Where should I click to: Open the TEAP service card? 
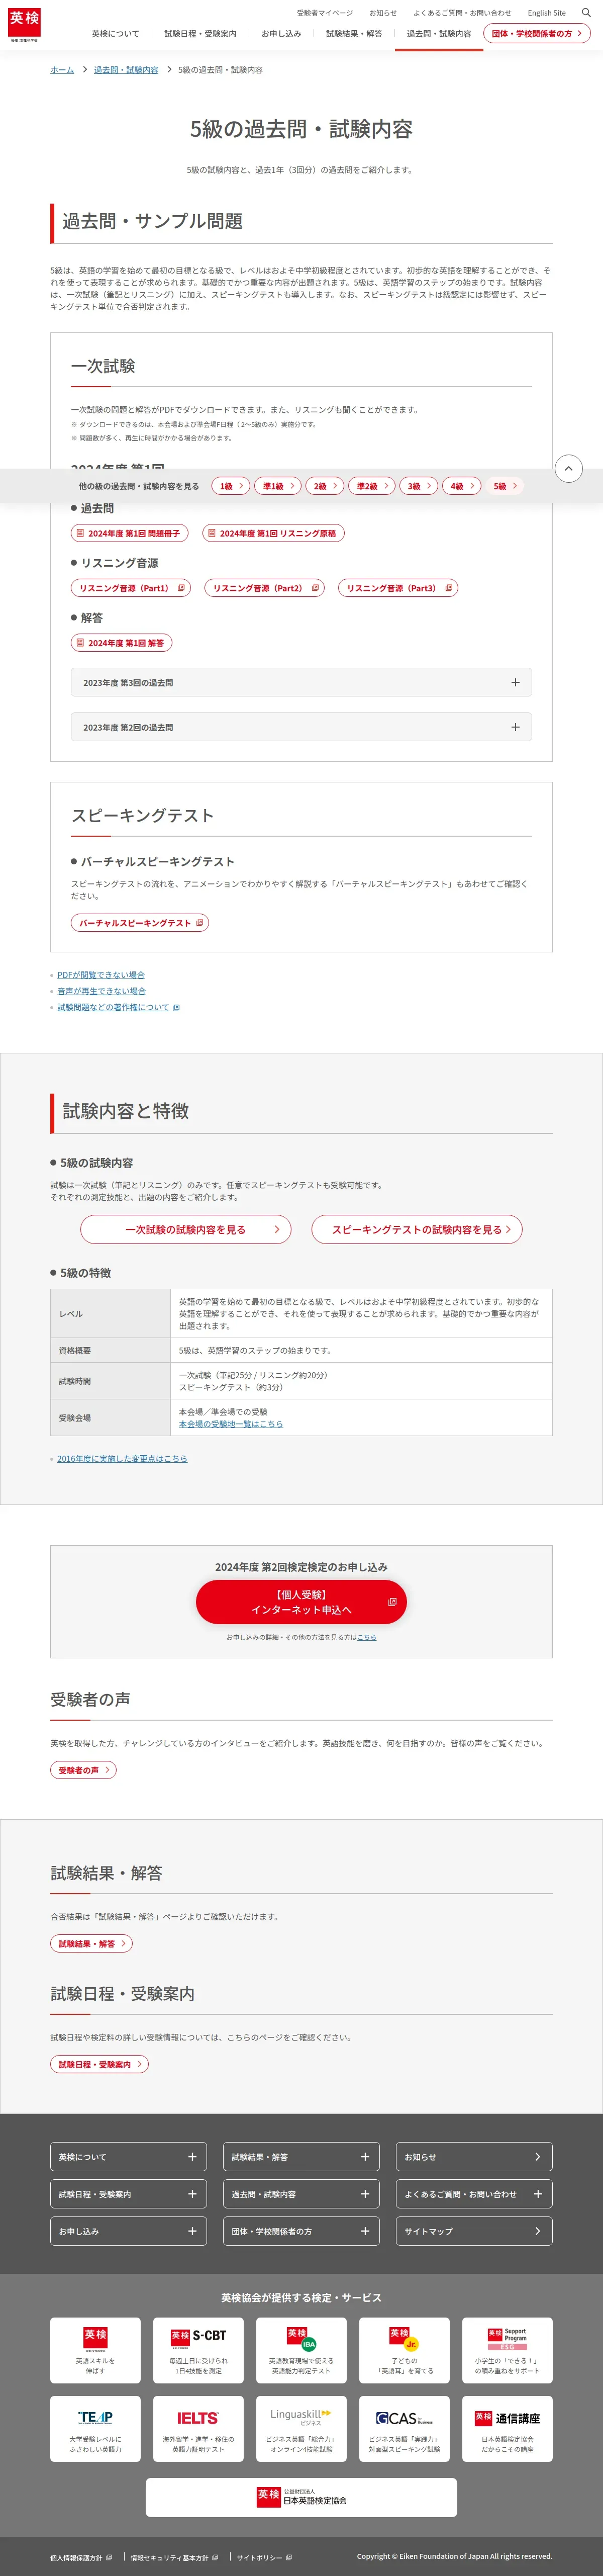click(x=95, y=2429)
